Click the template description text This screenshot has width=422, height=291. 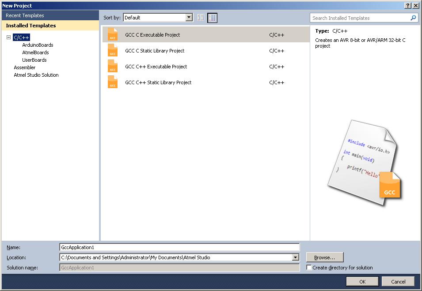point(361,43)
